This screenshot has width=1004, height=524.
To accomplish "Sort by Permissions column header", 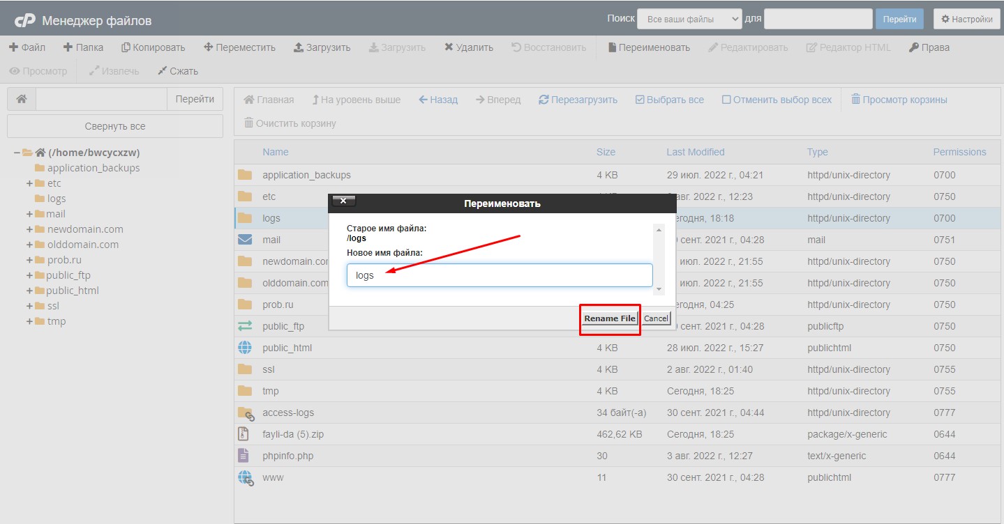I will point(960,152).
